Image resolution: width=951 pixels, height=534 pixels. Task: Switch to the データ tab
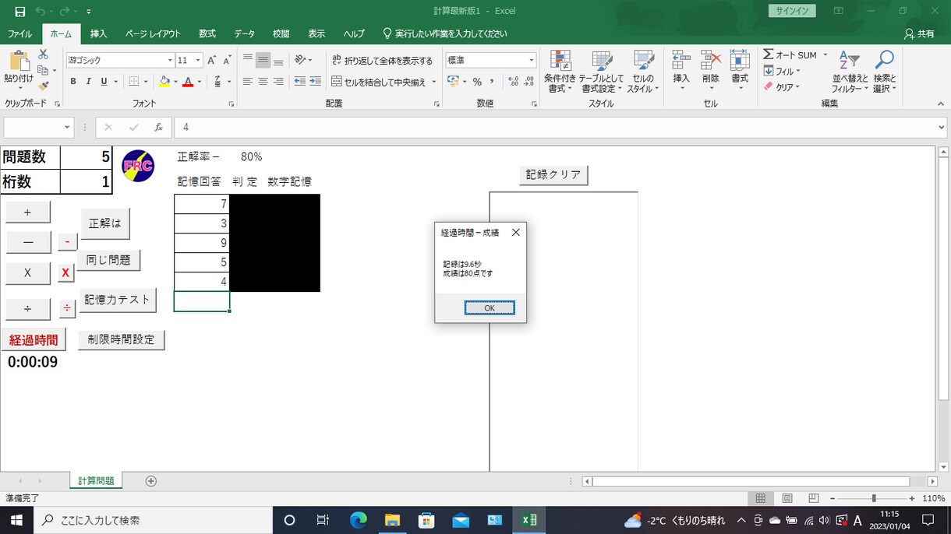(x=244, y=33)
